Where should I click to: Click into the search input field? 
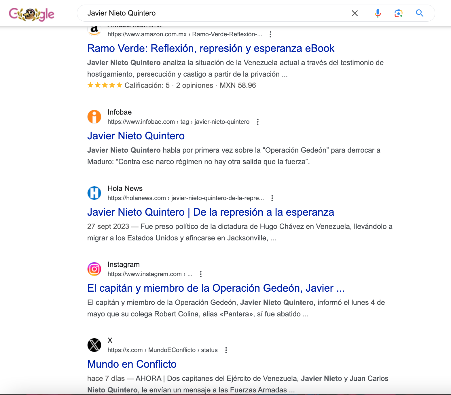click(213, 13)
